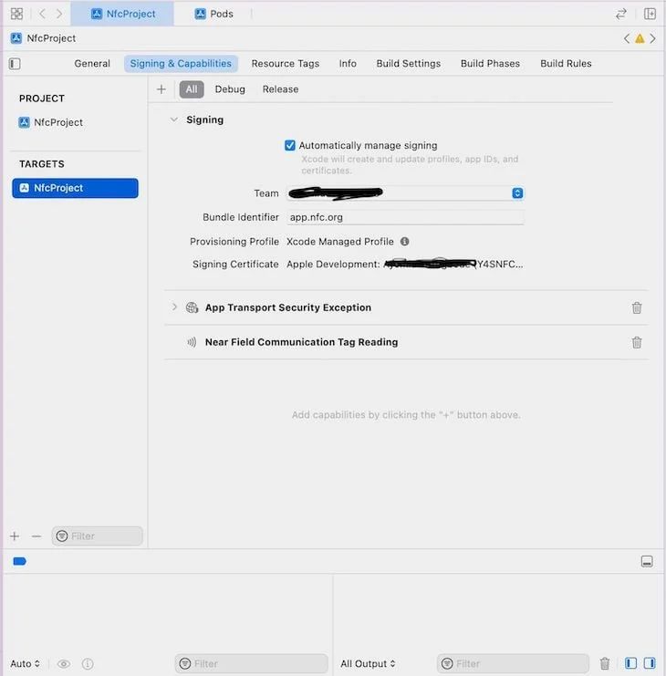Screen dimensions: 666x676
Task: Open the Team dropdown
Action: [x=406, y=193]
